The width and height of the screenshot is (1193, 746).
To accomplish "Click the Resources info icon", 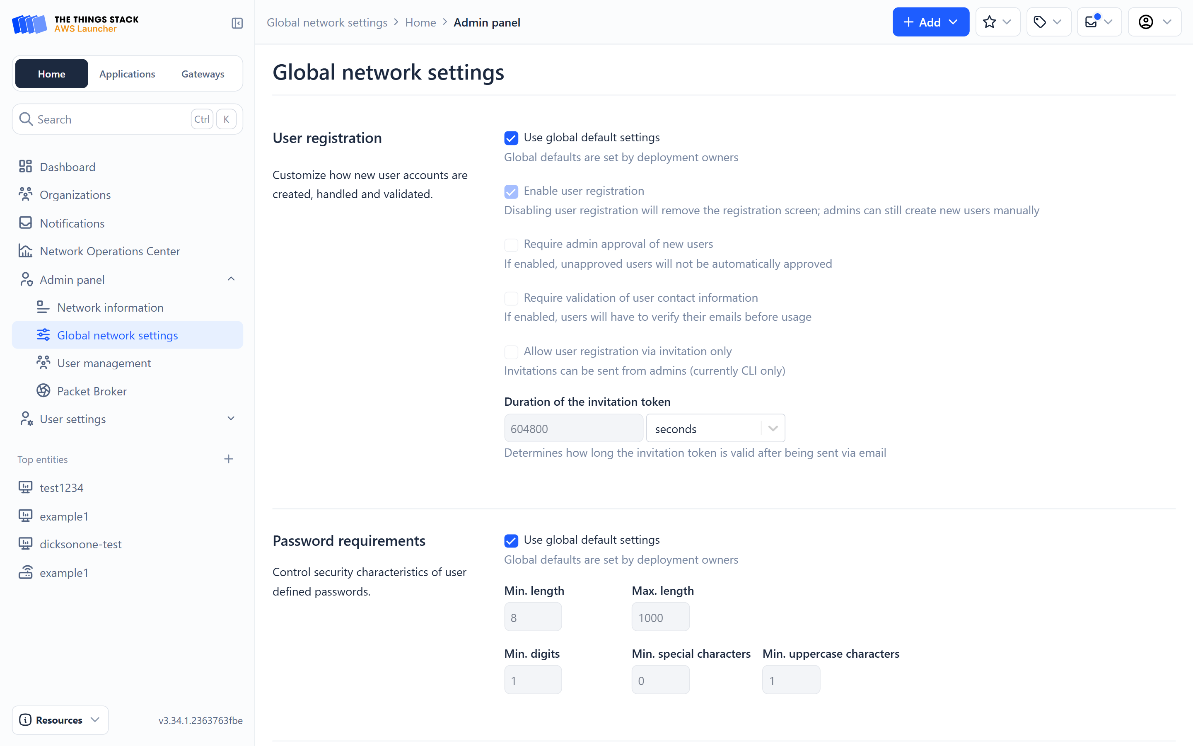I will (x=25, y=720).
